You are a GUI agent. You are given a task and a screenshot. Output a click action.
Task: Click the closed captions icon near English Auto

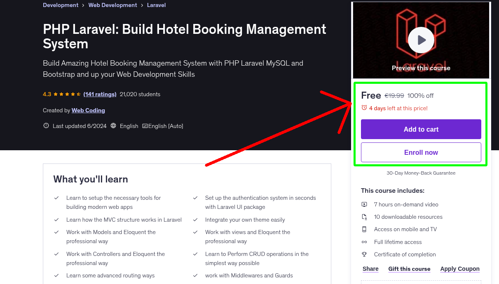pos(145,125)
